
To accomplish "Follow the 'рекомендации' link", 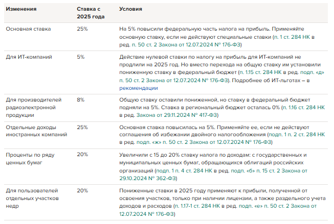I will [x=139, y=88].
